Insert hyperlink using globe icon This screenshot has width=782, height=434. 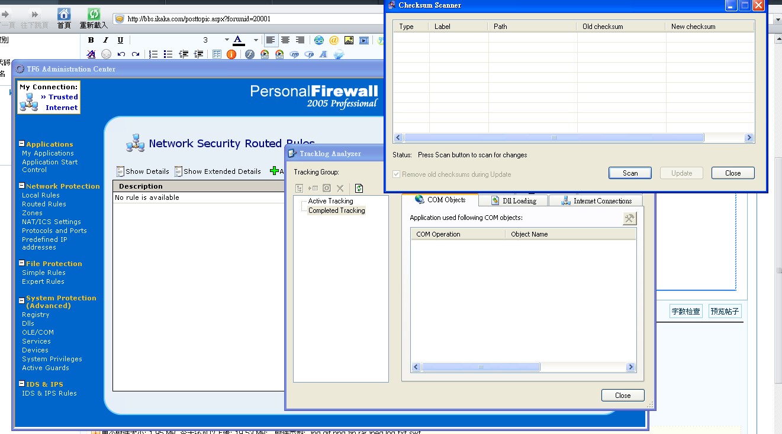319,40
